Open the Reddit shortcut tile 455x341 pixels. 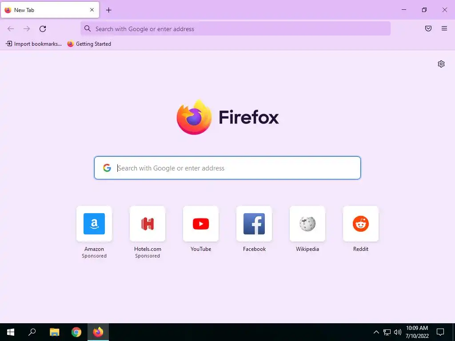click(x=361, y=224)
